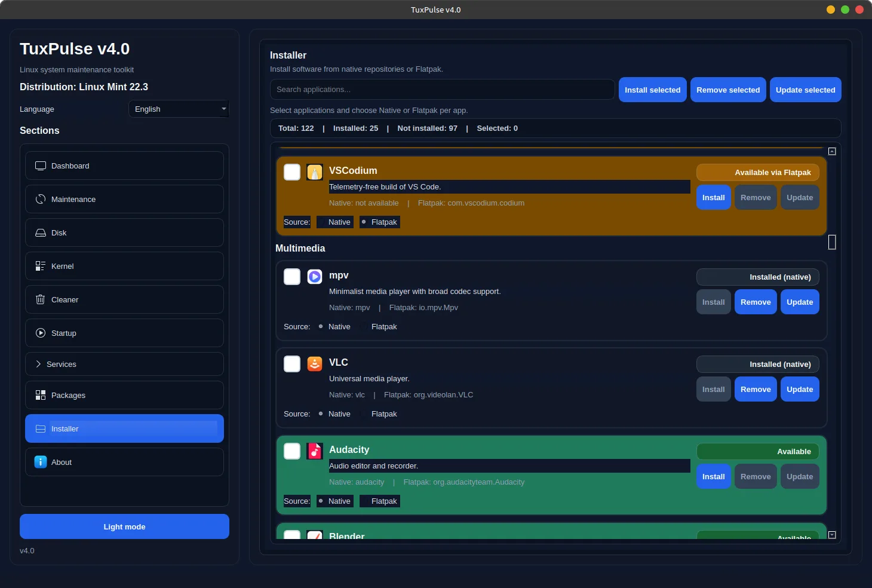This screenshot has height=588, width=872.
Task: Click the Audacity app icon
Action: (315, 451)
